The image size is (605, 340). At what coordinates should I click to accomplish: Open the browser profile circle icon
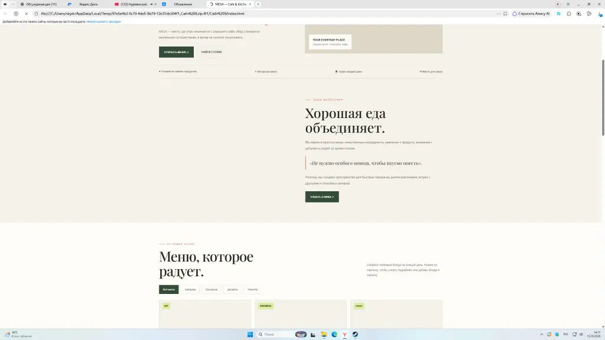[558, 4]
